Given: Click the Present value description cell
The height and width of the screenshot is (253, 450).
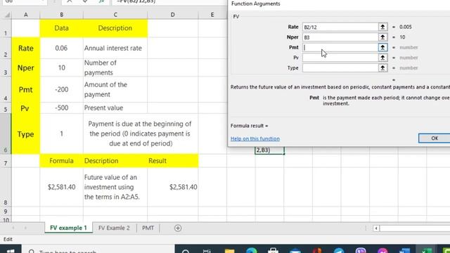Looking at the screenshot, I should tap(115, 108).
